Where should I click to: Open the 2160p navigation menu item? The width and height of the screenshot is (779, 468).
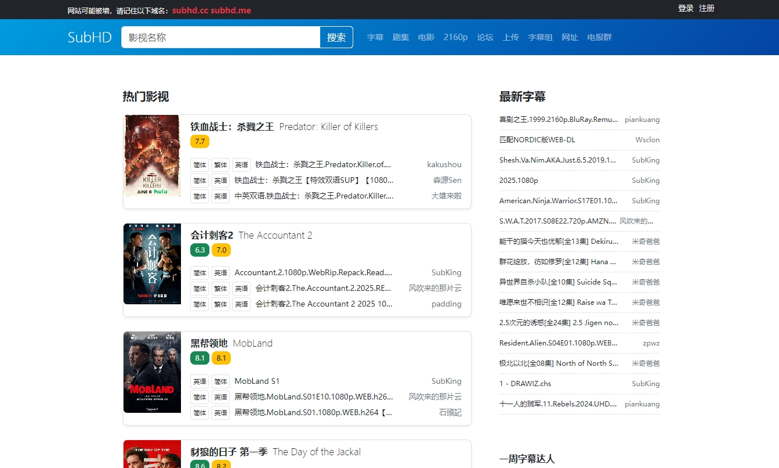click(455, 37)
